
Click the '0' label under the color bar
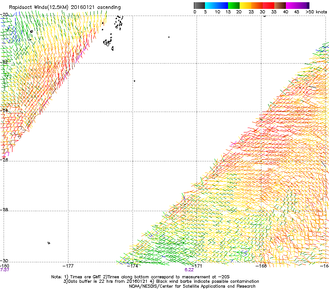click(195, 12)
